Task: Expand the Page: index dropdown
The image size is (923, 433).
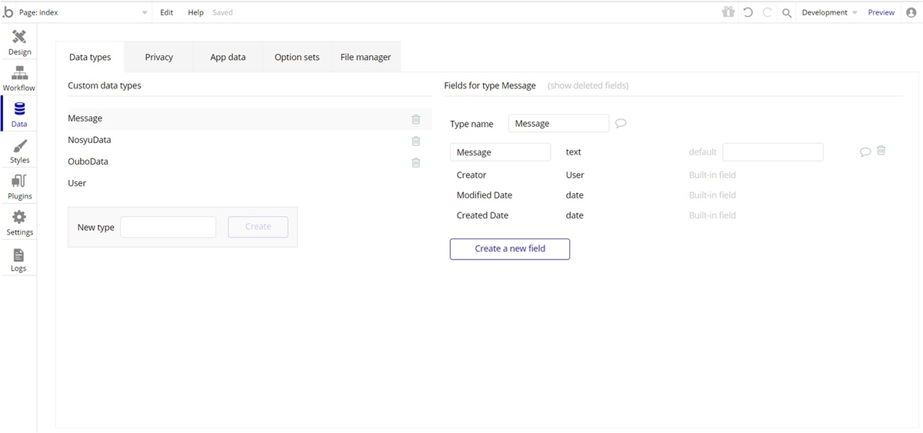Action: (145, 12)
